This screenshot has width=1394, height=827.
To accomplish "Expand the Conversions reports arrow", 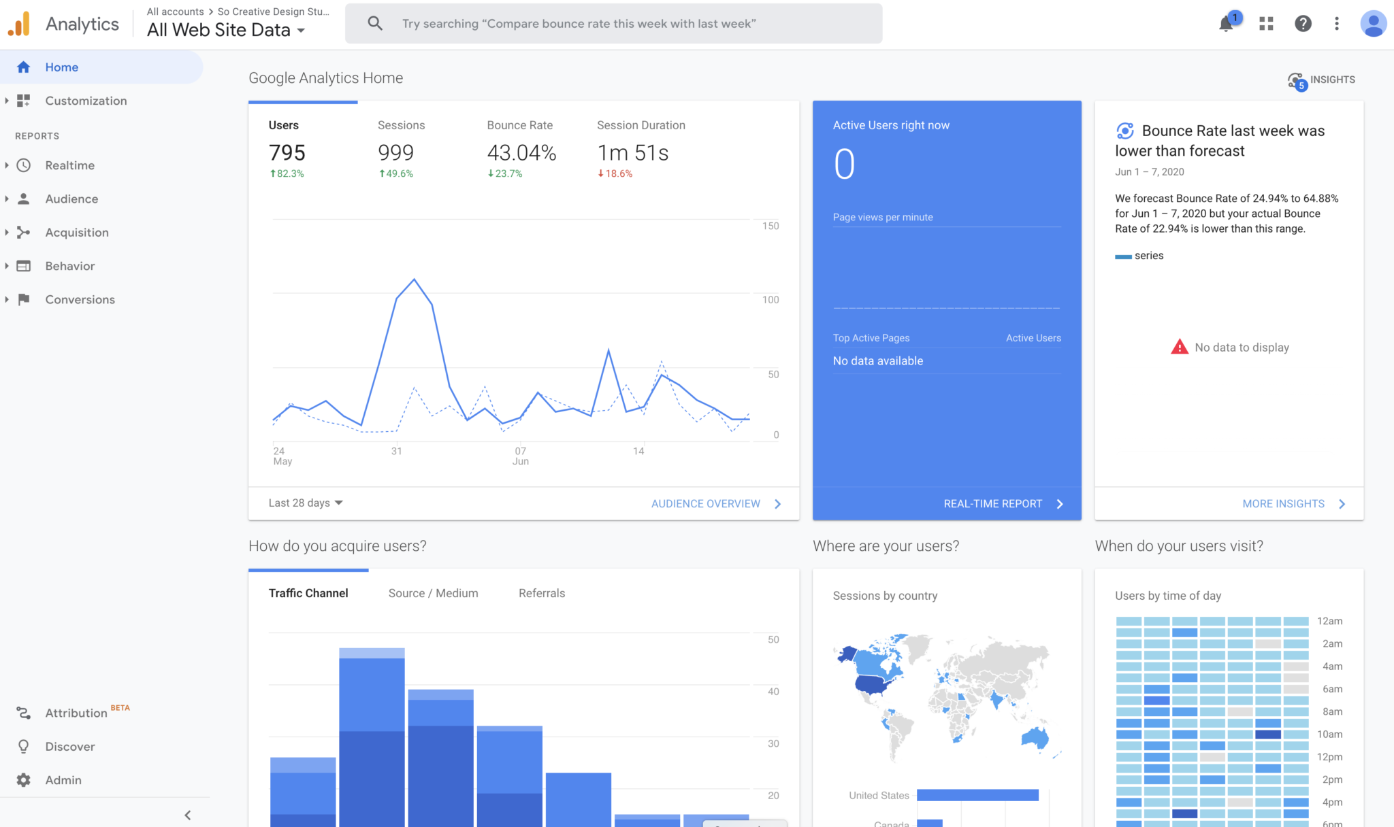I will click(x=7, y=299).
